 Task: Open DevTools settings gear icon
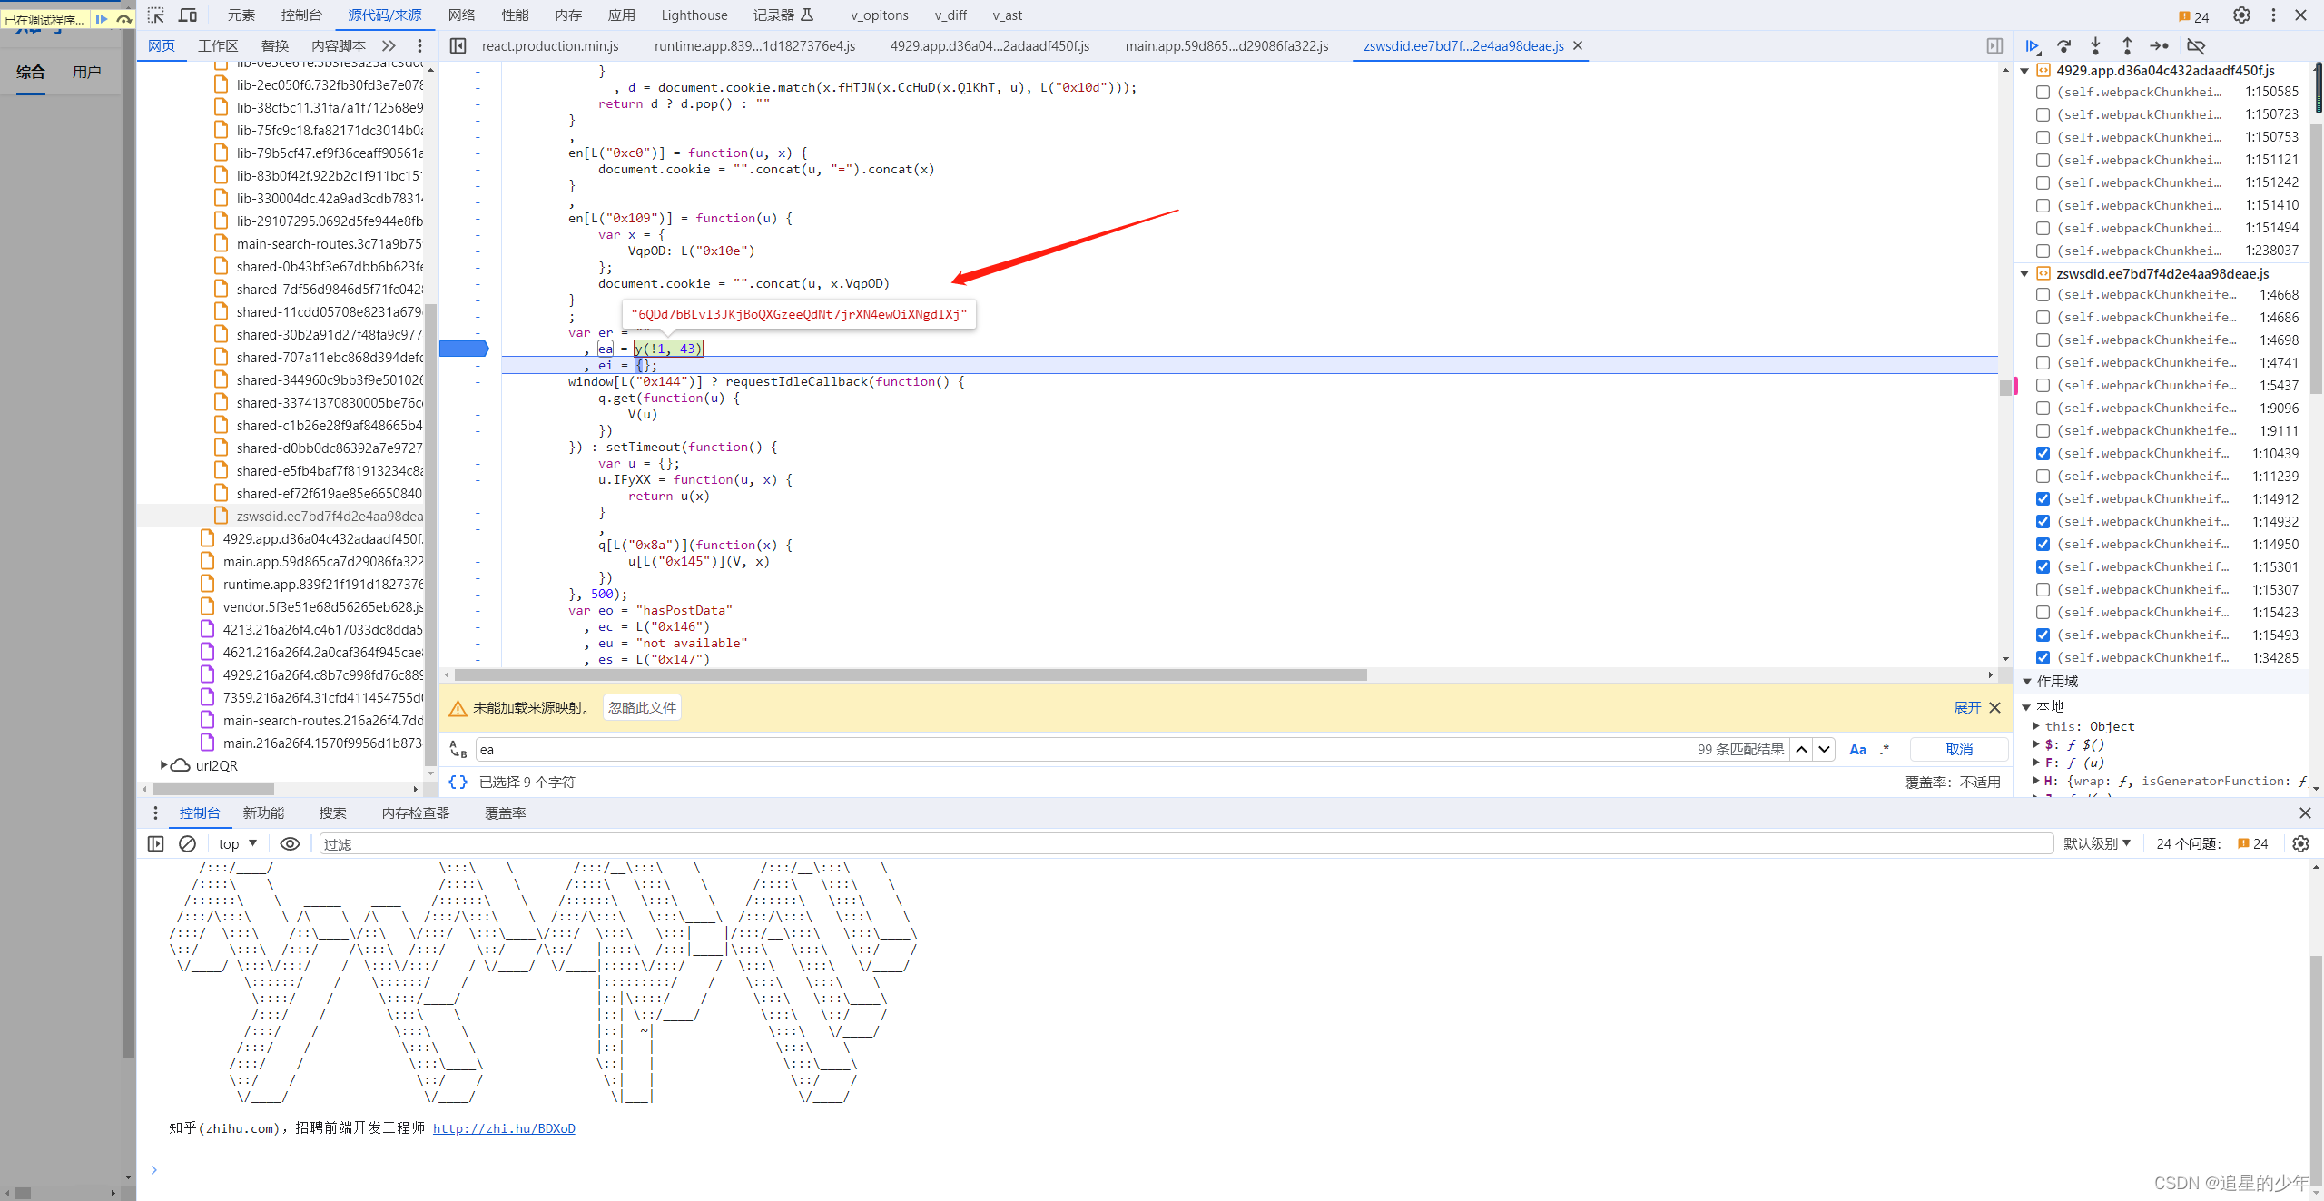[x=2241, y=15]
